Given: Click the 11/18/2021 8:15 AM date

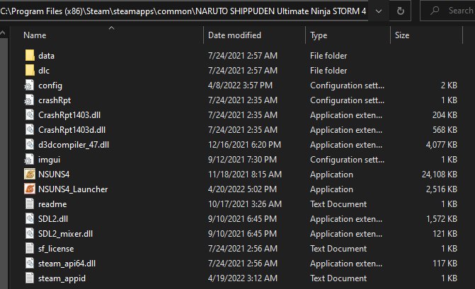Looking at the screenshot, I should coord(245,174).
